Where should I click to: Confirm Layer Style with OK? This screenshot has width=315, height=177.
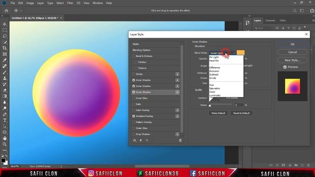click(292, 44)
